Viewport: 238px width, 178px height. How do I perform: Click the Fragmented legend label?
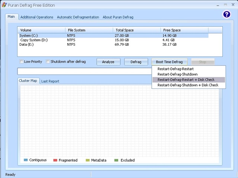click(68, 160)
